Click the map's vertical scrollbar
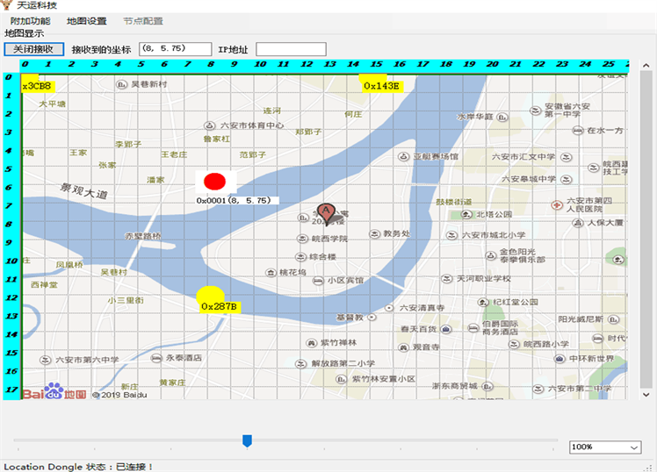Image resolution: width=657 pixels, height=472 pixels. [x=646, y=228]
